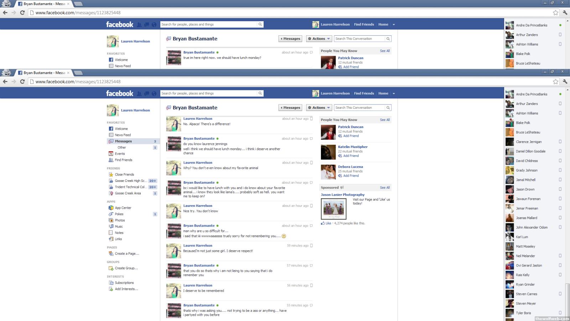Tick checkbox beside "Nice try. You don't know" message

coord(311,206)
